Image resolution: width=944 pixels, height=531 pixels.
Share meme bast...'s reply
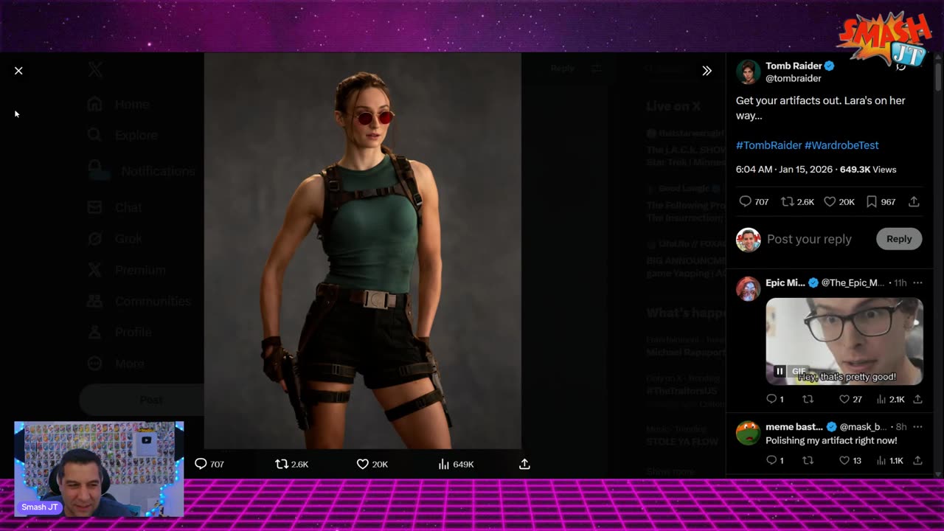click(x=917, y=460)
